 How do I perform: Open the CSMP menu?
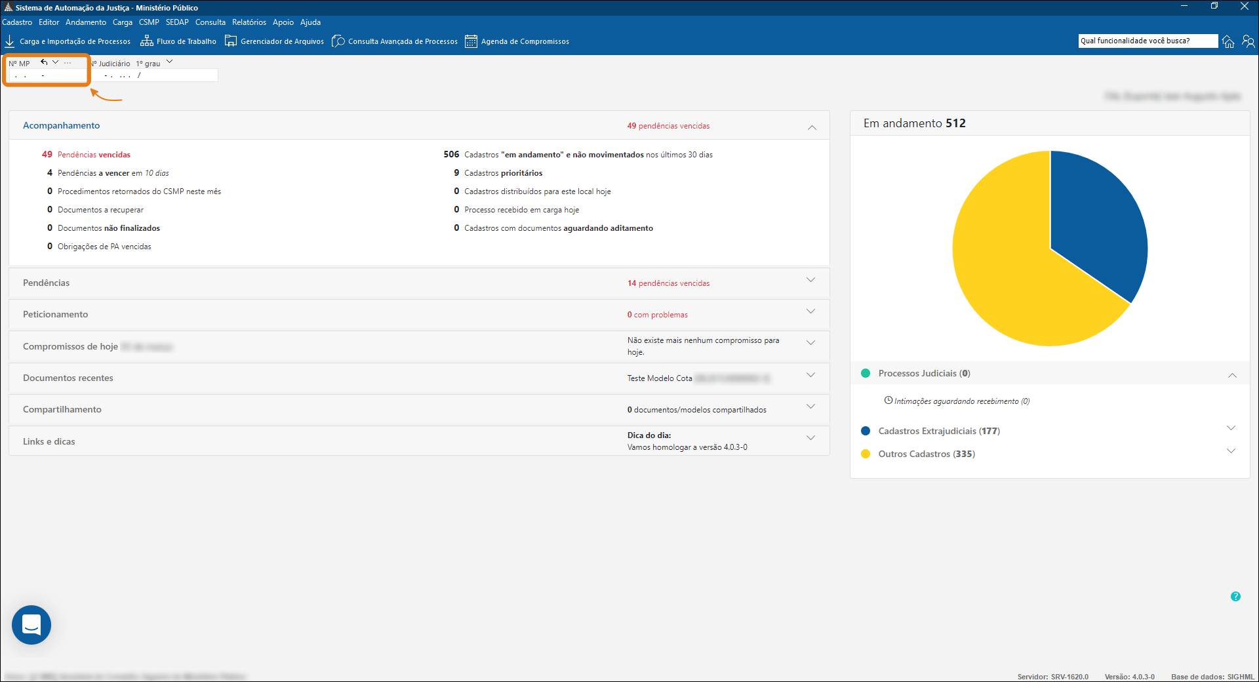point(149,22)
